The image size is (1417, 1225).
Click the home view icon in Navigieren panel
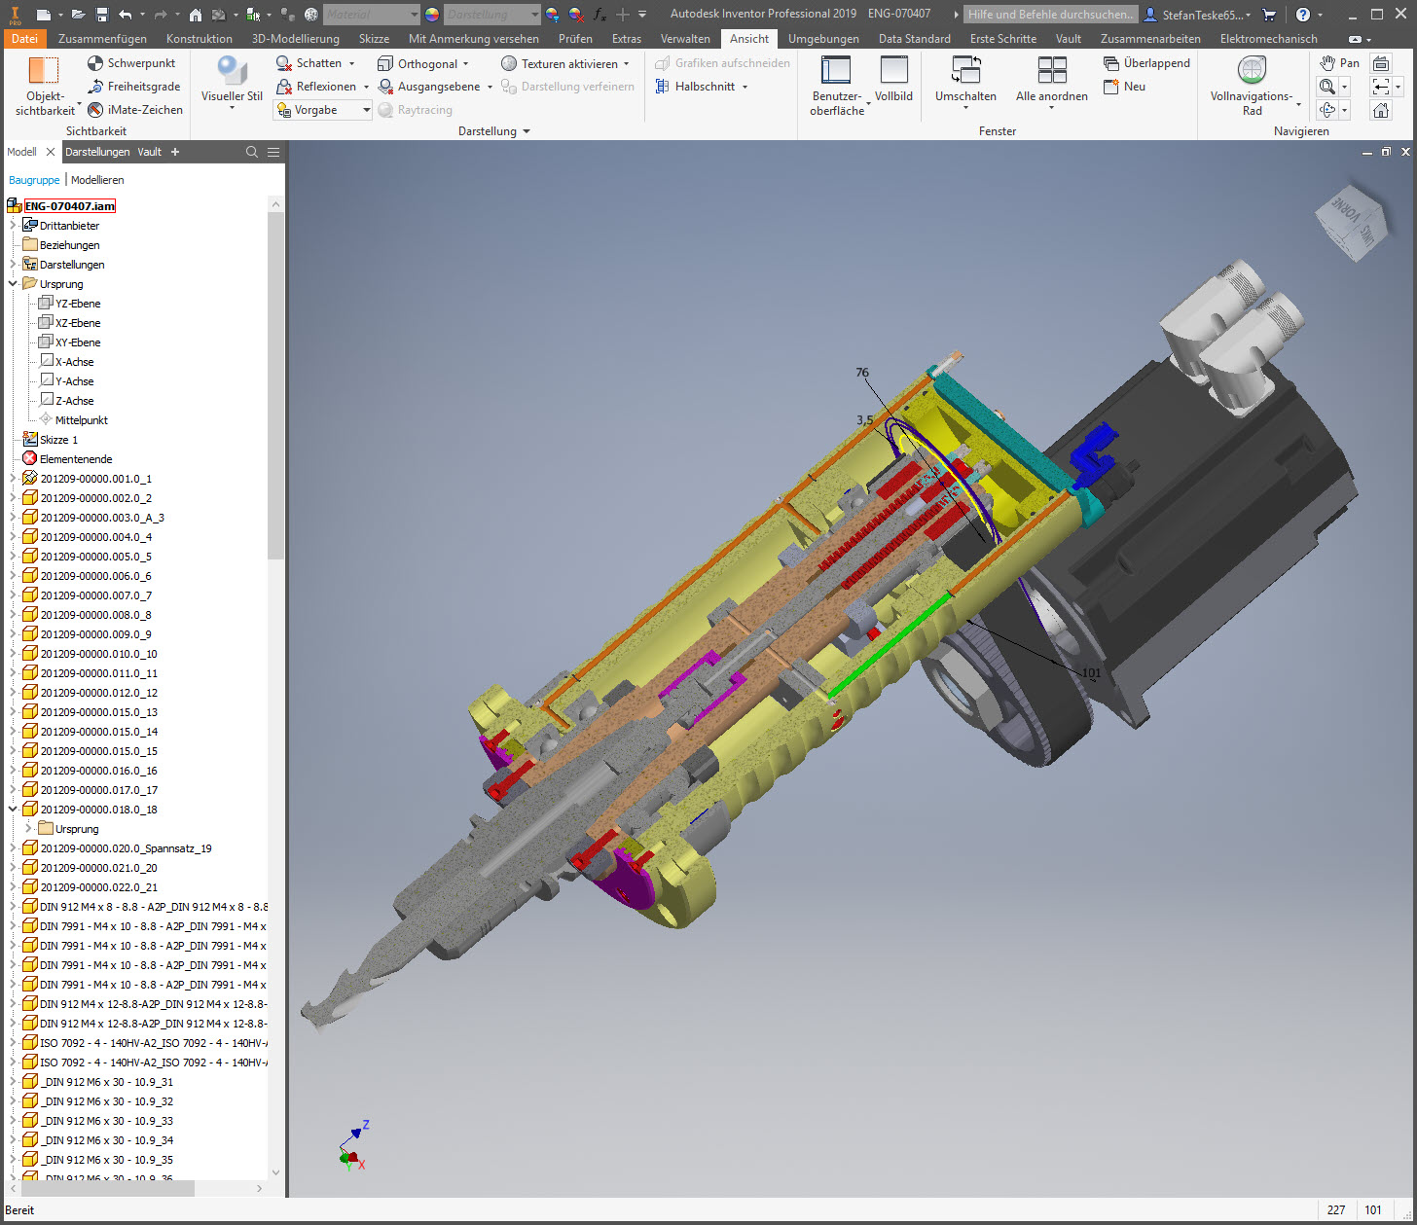[x=1381, y=110]
